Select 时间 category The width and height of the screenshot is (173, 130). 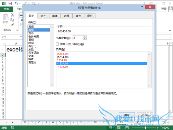pos(39,43)
